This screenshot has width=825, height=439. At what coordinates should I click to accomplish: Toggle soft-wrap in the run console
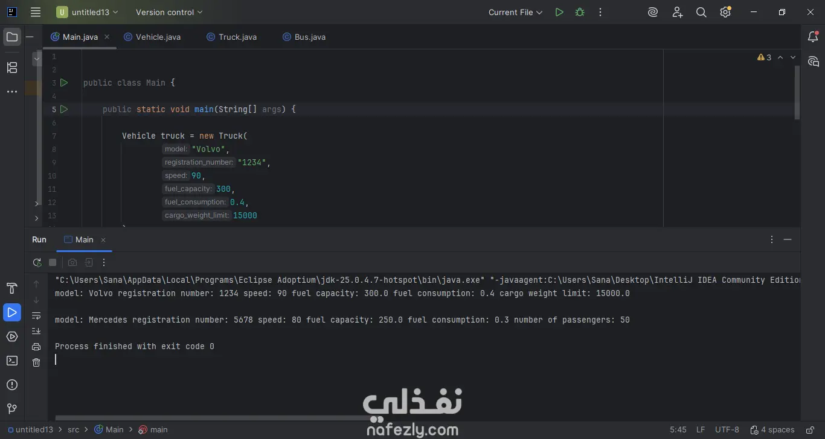[36, 315]
